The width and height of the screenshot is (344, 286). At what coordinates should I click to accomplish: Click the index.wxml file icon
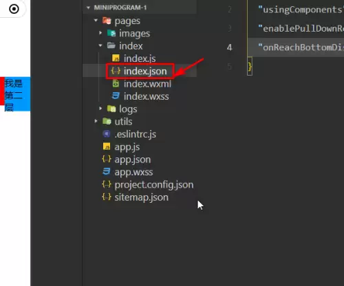(116, 84)
